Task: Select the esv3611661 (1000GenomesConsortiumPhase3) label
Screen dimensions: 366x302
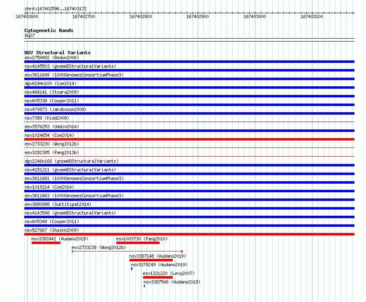Action: click(74, 178)
